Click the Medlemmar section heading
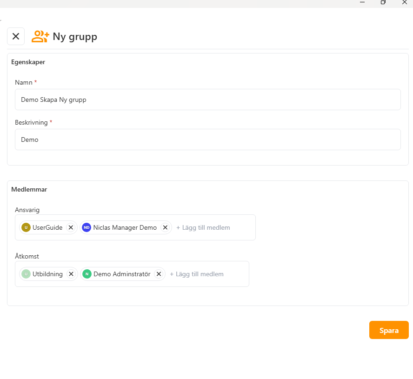413x379 pixels. tap(29, 190)
